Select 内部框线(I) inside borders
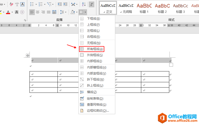This screenshot has height=125, width=199. click(97, 61)
